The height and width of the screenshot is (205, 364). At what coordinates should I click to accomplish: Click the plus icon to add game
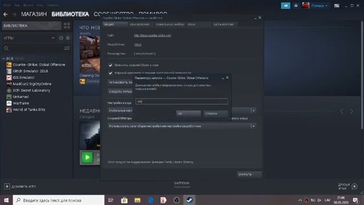7,186
